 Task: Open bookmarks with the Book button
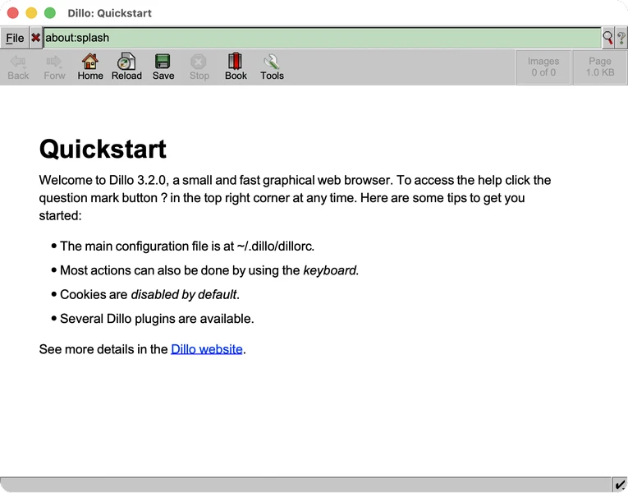pyautogui.click(x=236, y=67)
